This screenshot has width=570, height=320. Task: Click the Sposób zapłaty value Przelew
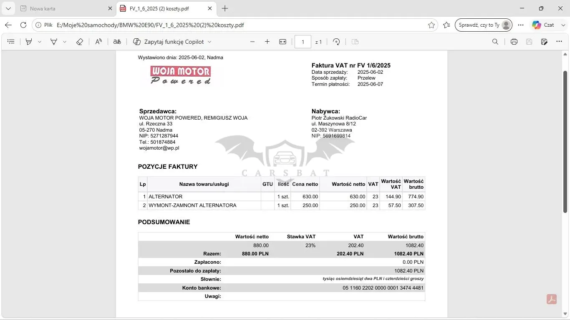(366, 78)
